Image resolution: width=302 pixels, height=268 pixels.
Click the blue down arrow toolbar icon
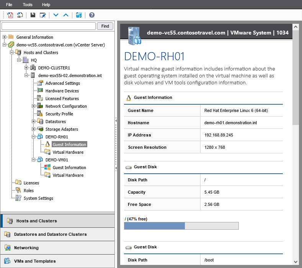click(x=56, y=15)
